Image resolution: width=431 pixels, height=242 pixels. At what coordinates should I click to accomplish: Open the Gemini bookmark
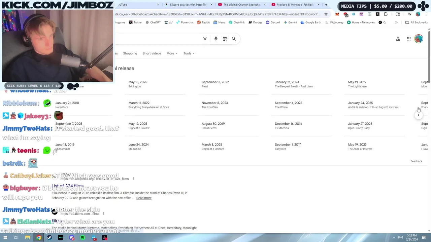(290, 23)
